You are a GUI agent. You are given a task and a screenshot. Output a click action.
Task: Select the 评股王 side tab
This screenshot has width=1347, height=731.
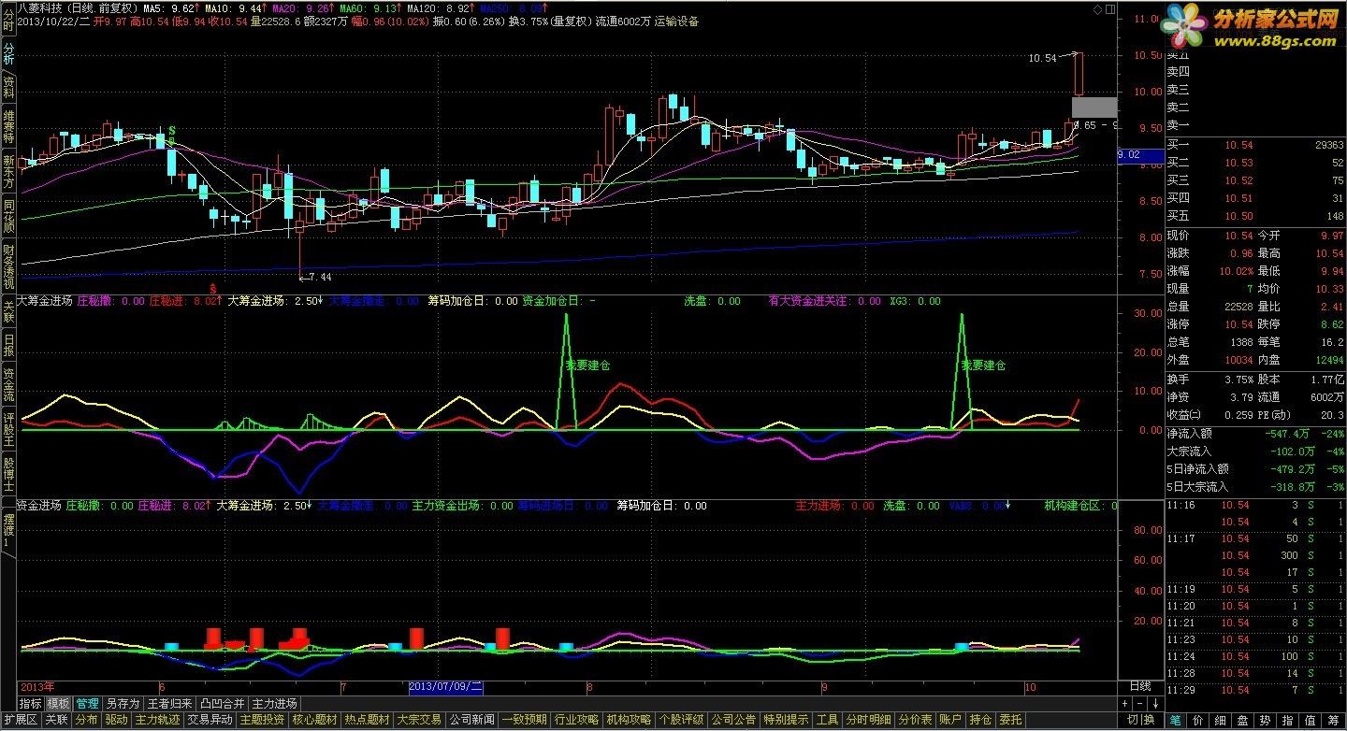coord(8,429)
